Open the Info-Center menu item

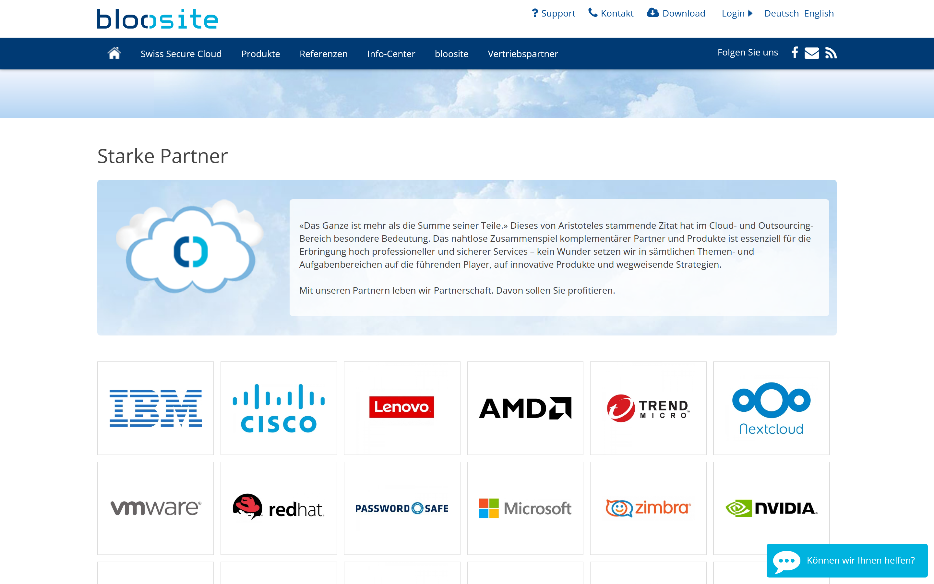coord(391,54)
